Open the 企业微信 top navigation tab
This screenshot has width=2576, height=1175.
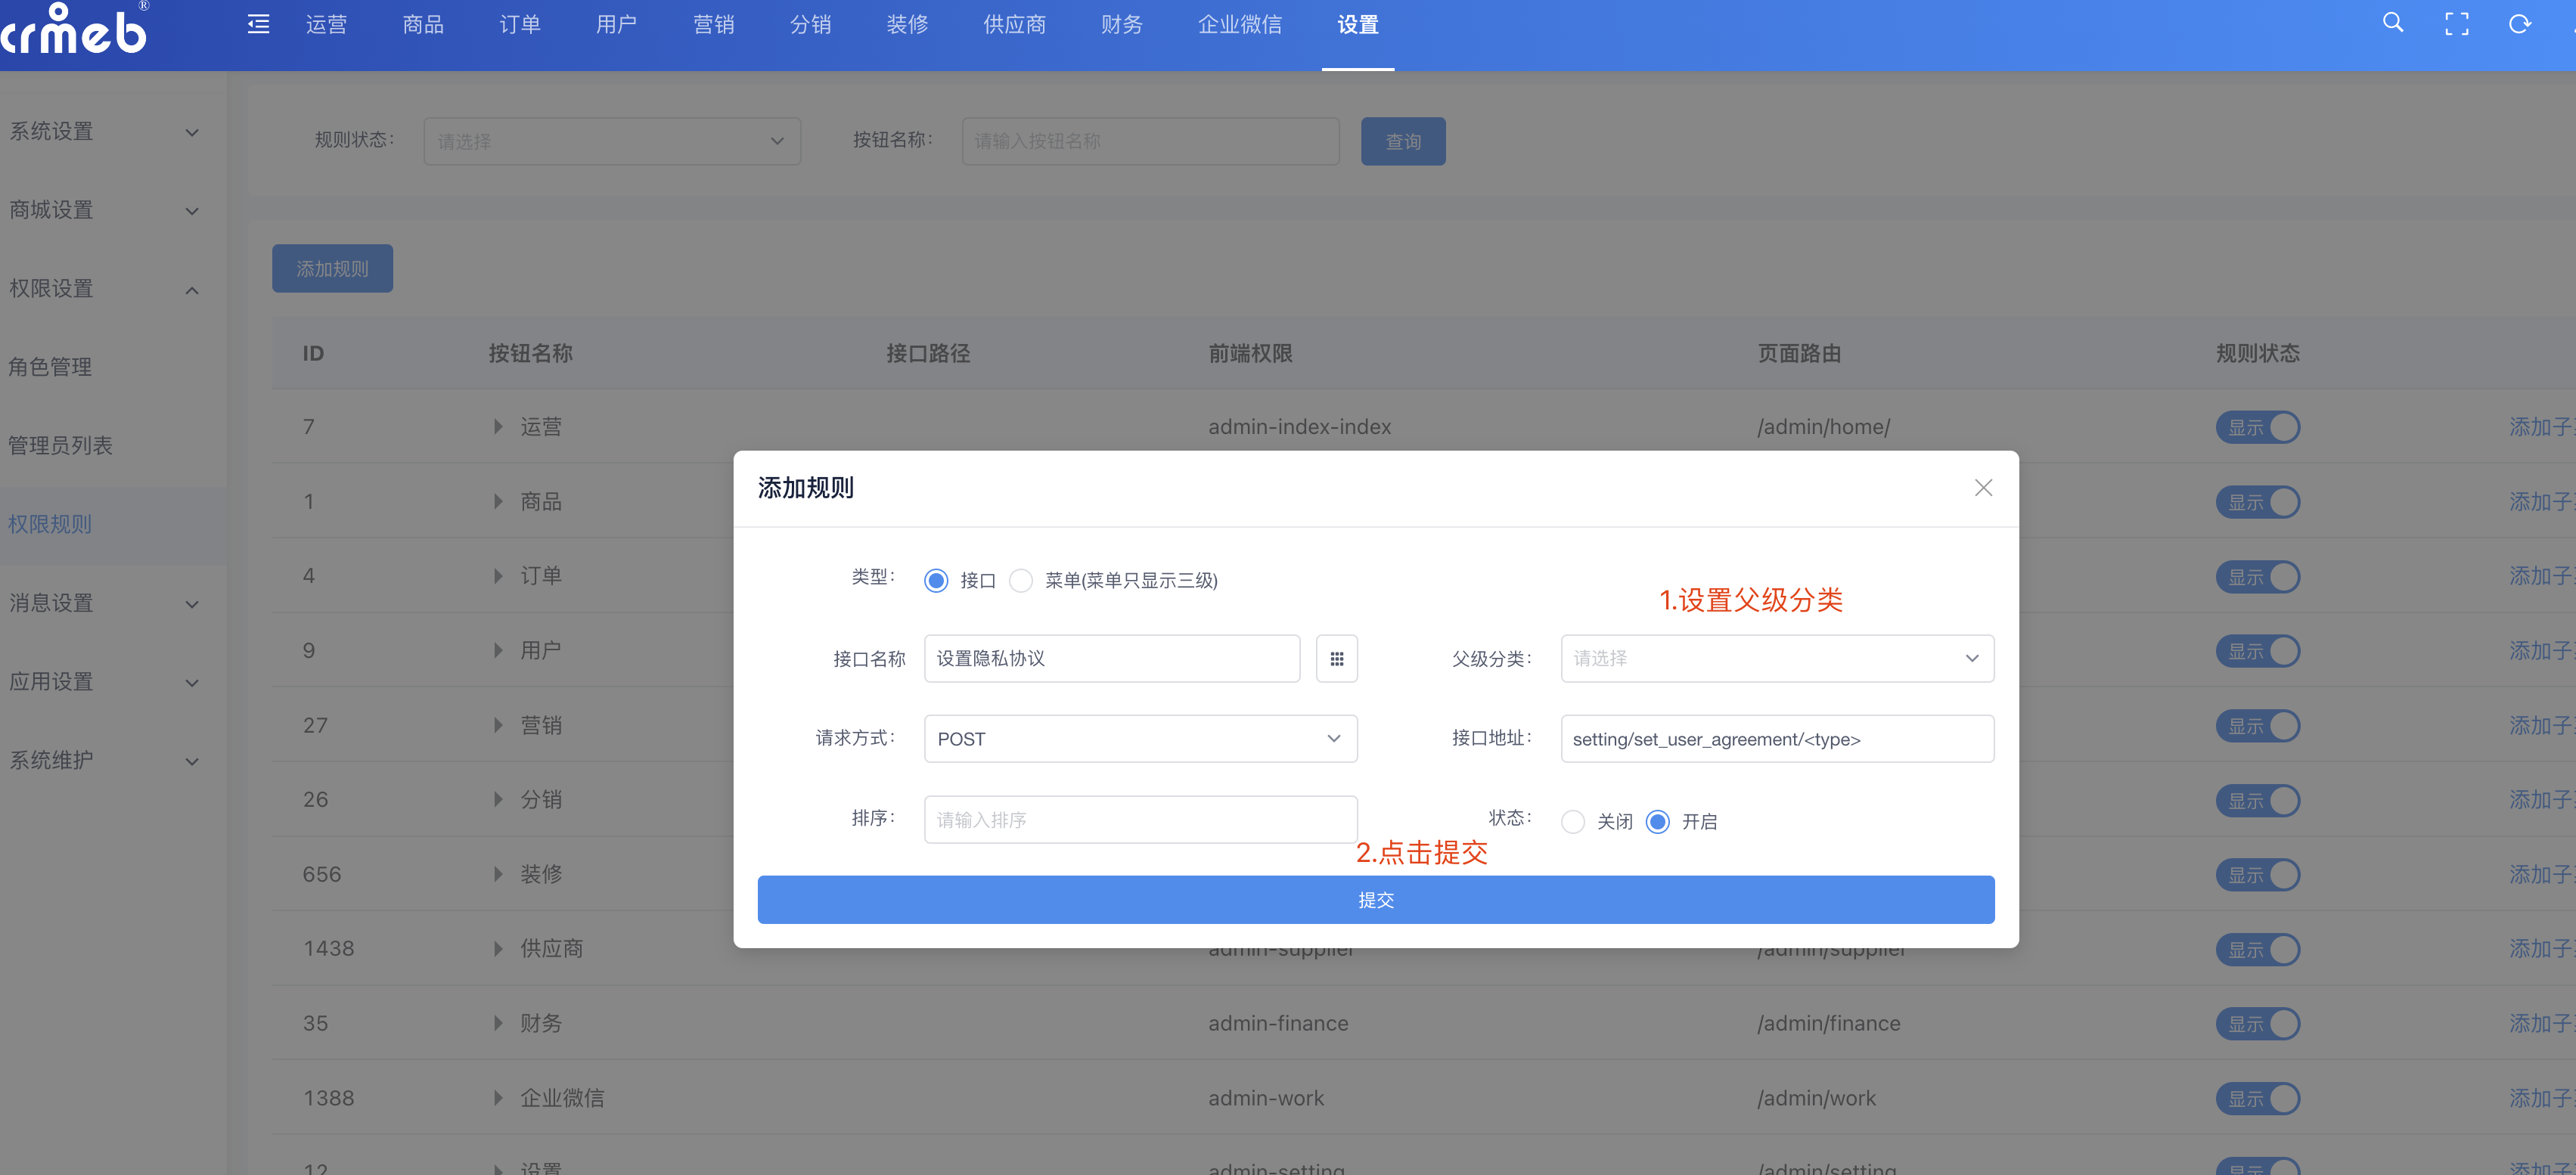(1240, 24)
